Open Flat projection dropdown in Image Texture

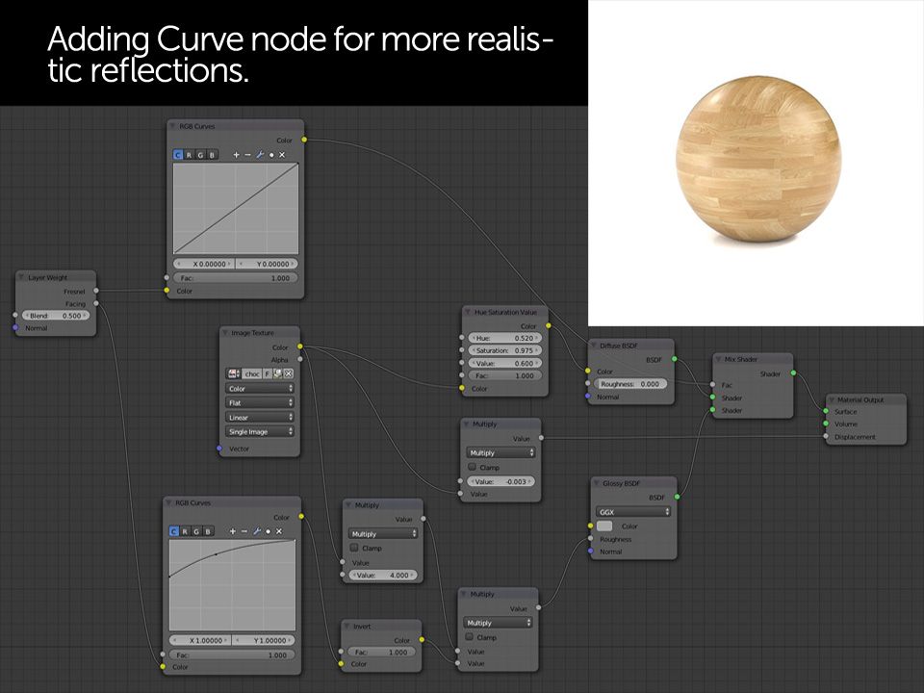[x=259, y=403]
